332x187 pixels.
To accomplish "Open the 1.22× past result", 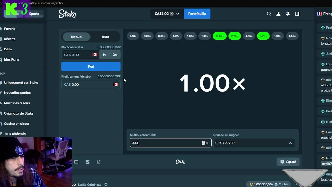I will pyautogui.click(x=176, y=36).
